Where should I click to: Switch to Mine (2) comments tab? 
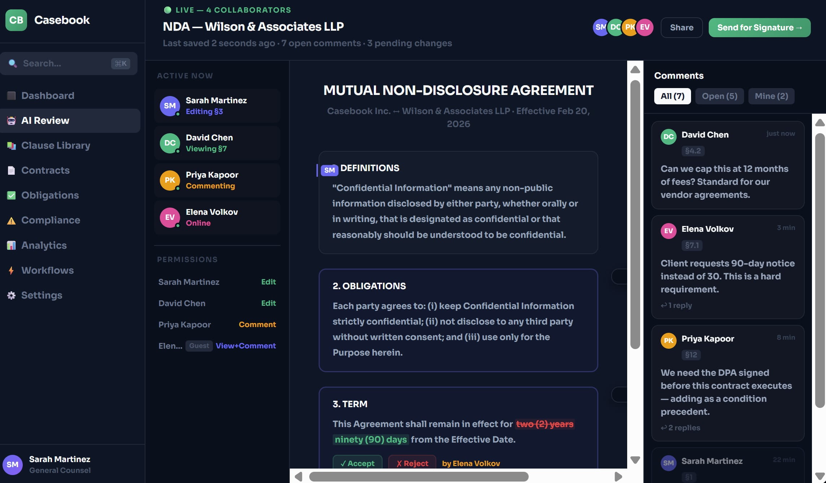click(x=771, y=96)
